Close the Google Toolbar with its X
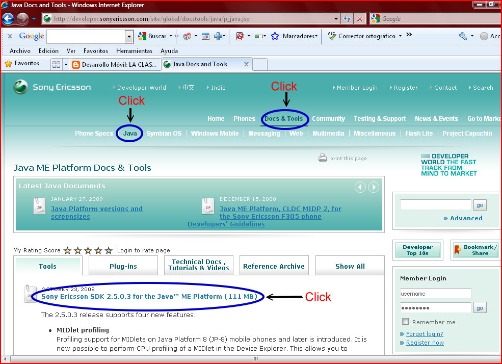Viewport: 502px width, 364px height. (x=10, y=36)
